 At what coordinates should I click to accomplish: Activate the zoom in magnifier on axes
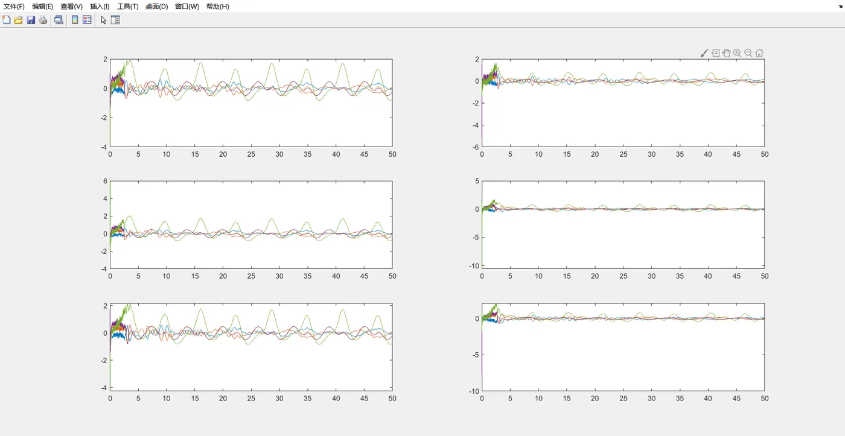tap(738, 53)
